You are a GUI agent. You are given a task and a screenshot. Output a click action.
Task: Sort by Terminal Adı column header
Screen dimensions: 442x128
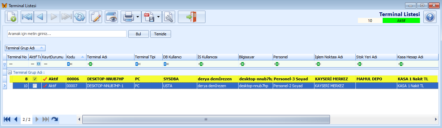tap(110, 57)
